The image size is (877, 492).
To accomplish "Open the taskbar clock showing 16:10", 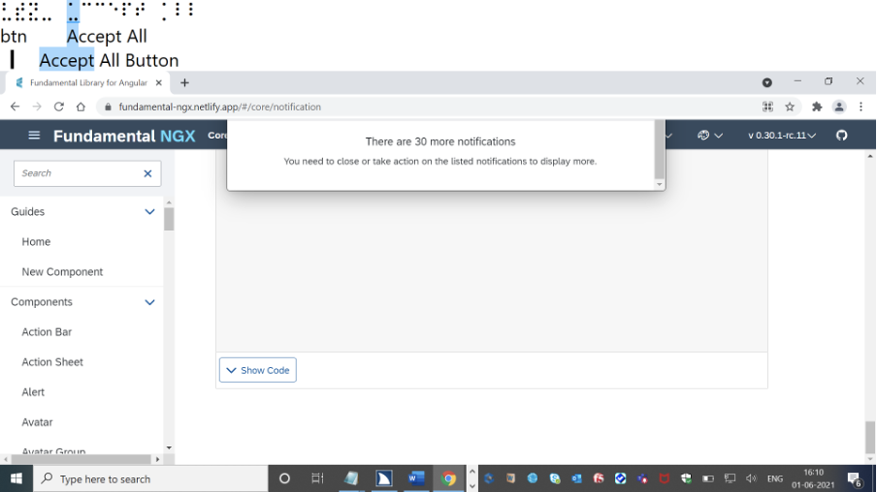I will click(x=813, y=478).
